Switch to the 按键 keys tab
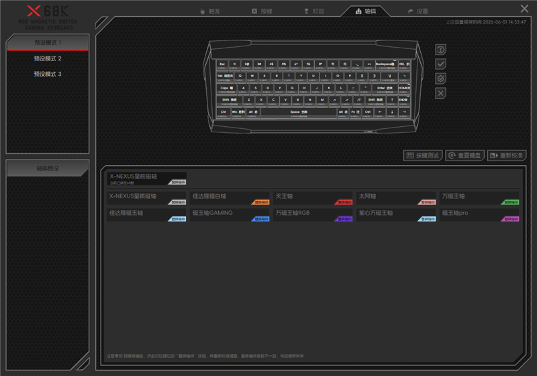This screenshot has height=376, width=537. pyautogui.click(x=262, y=11)
